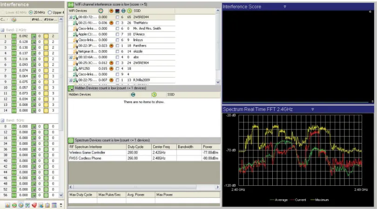This screenshot has height=209, width=377.
Task: Click the interference score column icon in channel list header
Action: coord(14,20)
